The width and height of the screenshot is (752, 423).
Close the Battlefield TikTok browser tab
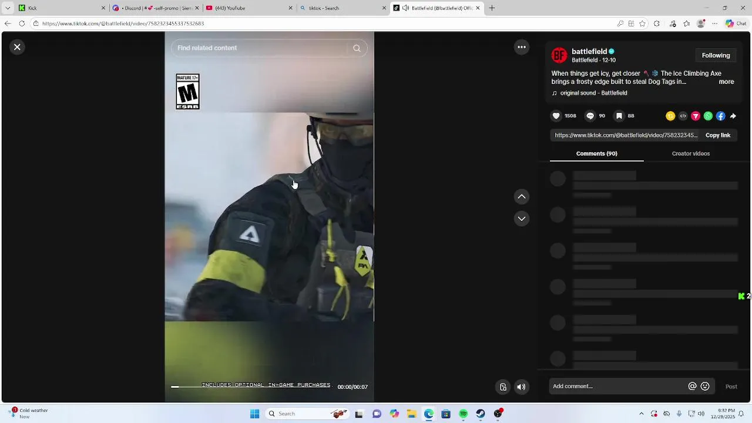pyautogui.click(x=478, y=8)
